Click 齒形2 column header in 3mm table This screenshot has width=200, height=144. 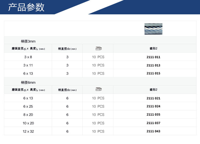coord(153,48)
